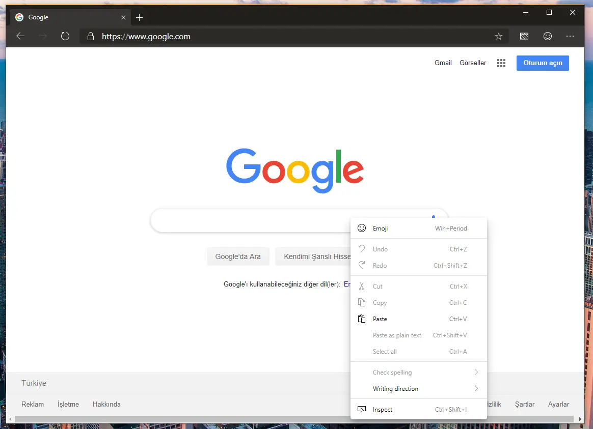The height and width of the screenshot is (429, 593).
Task: Open the Gmail link
Action: point(443,63)
